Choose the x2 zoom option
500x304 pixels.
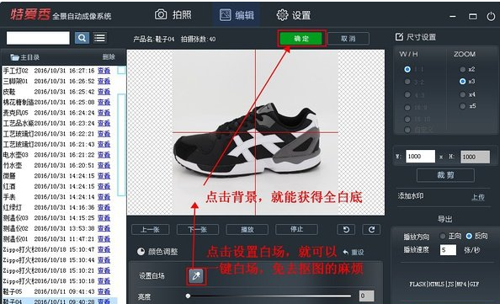[x=462, y=69]
